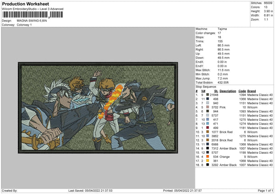275x194 pixels.
Task: Click the 'Last Saved: 05/04/2022 21:37:53' footer text
Action: pos(90,191)
